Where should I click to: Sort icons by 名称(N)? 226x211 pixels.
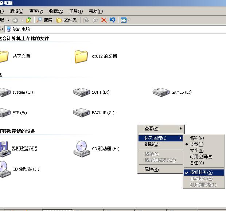204,138
